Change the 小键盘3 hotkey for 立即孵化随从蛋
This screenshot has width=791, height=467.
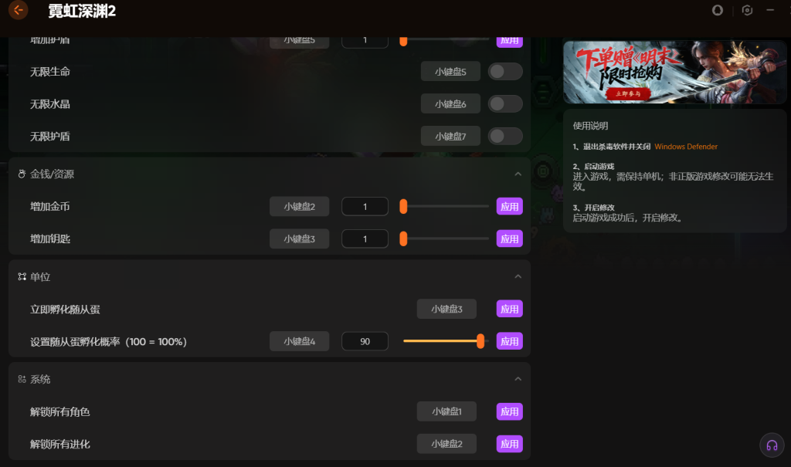click(x=446, y=310)
